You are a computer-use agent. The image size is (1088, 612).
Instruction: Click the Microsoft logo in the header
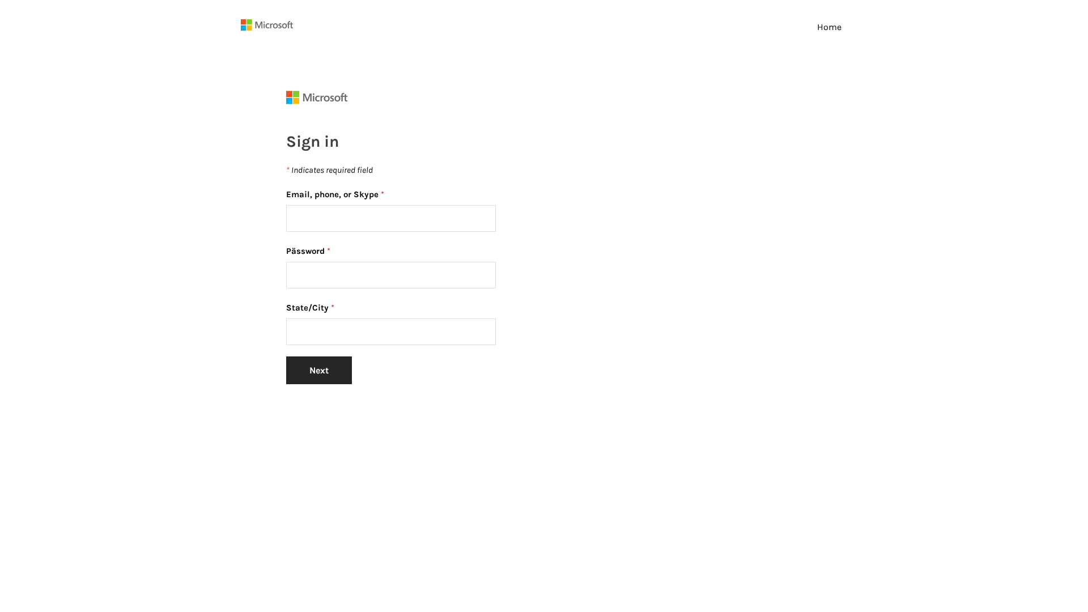pyautogui.click(x=267, y=25)
